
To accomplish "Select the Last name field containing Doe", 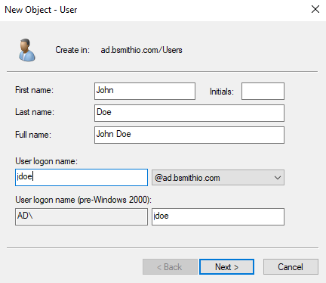I will [x=189, y=113].
